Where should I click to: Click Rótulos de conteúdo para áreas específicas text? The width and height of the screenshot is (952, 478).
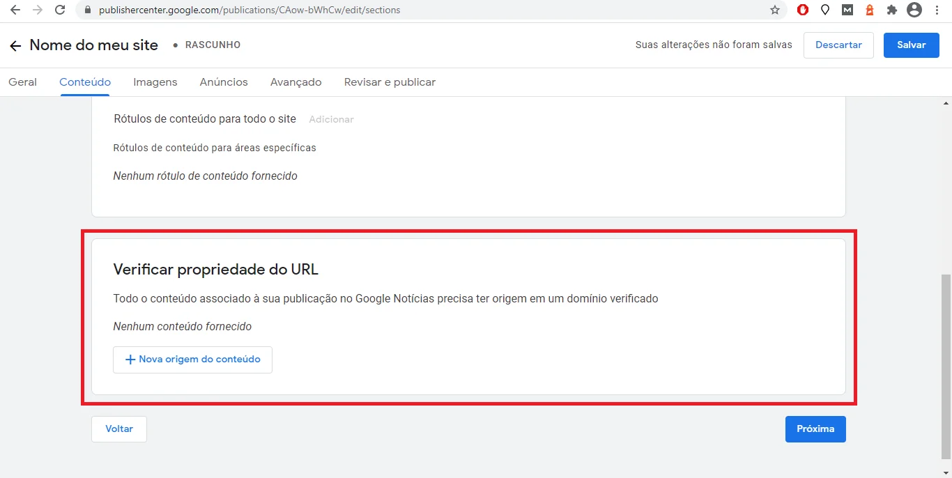pyautogui.click(x=215, y=148)
